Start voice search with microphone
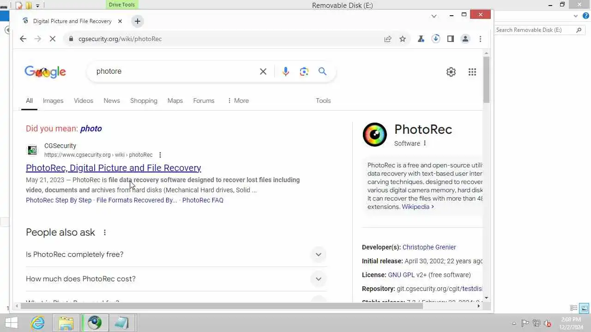Screen dimensions: 591x332 286,71
